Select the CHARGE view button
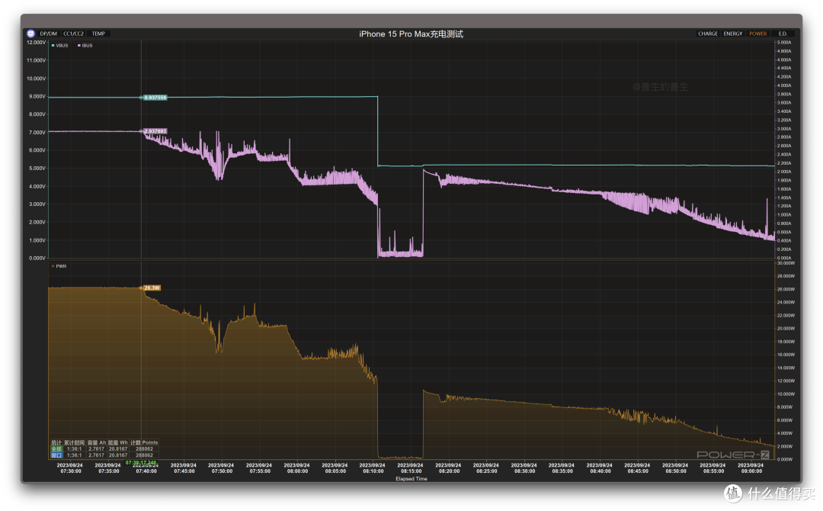This screenshot has height=511, width=823. tap(707, 34)
